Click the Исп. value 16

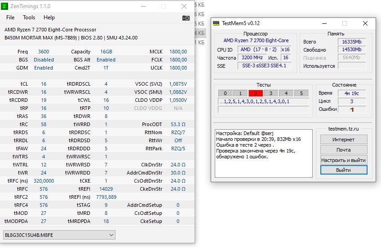(285, 57)
